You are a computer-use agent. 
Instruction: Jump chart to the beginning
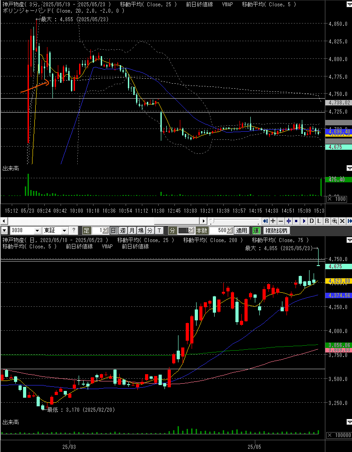coord(265,221)
